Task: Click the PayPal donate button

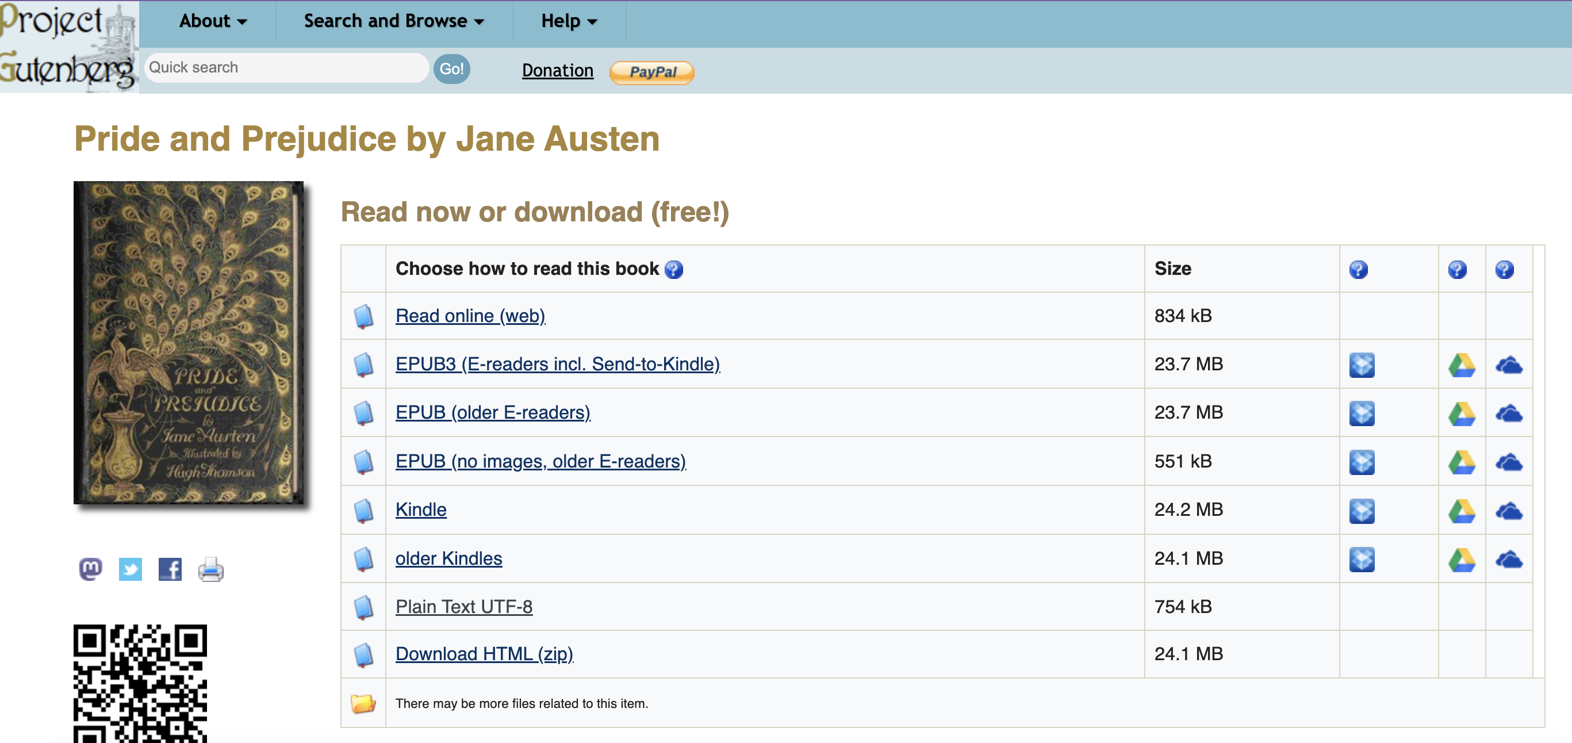Action: tap(651, 72)
